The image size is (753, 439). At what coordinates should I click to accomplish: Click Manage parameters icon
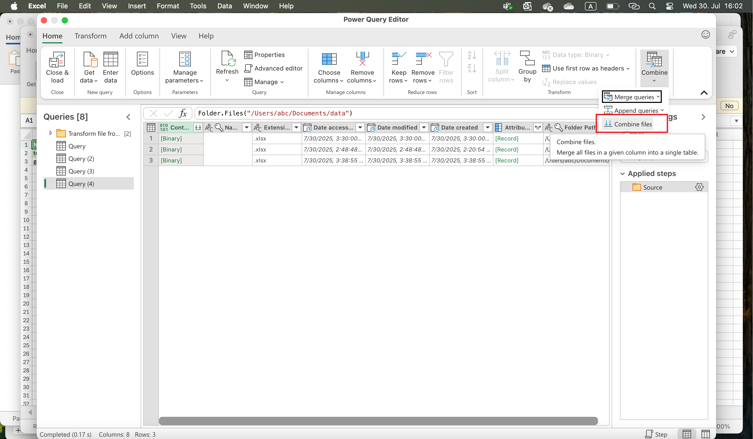[x=185, y=59]
